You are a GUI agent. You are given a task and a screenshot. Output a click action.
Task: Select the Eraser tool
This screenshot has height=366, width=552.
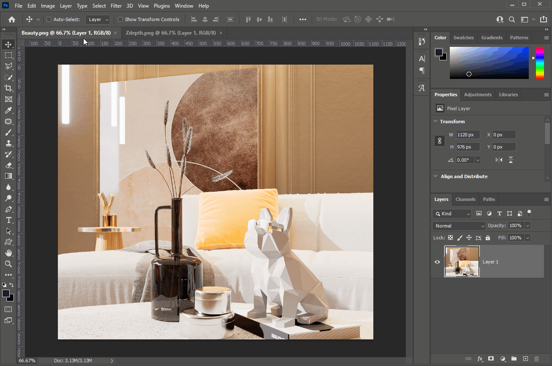click(8, 165)
